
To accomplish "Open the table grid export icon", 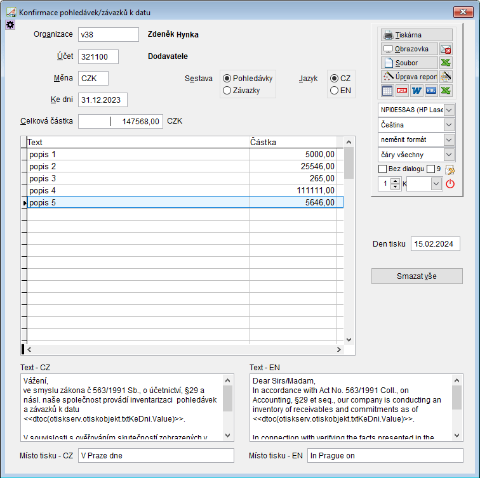I will [x=387, y=91].
